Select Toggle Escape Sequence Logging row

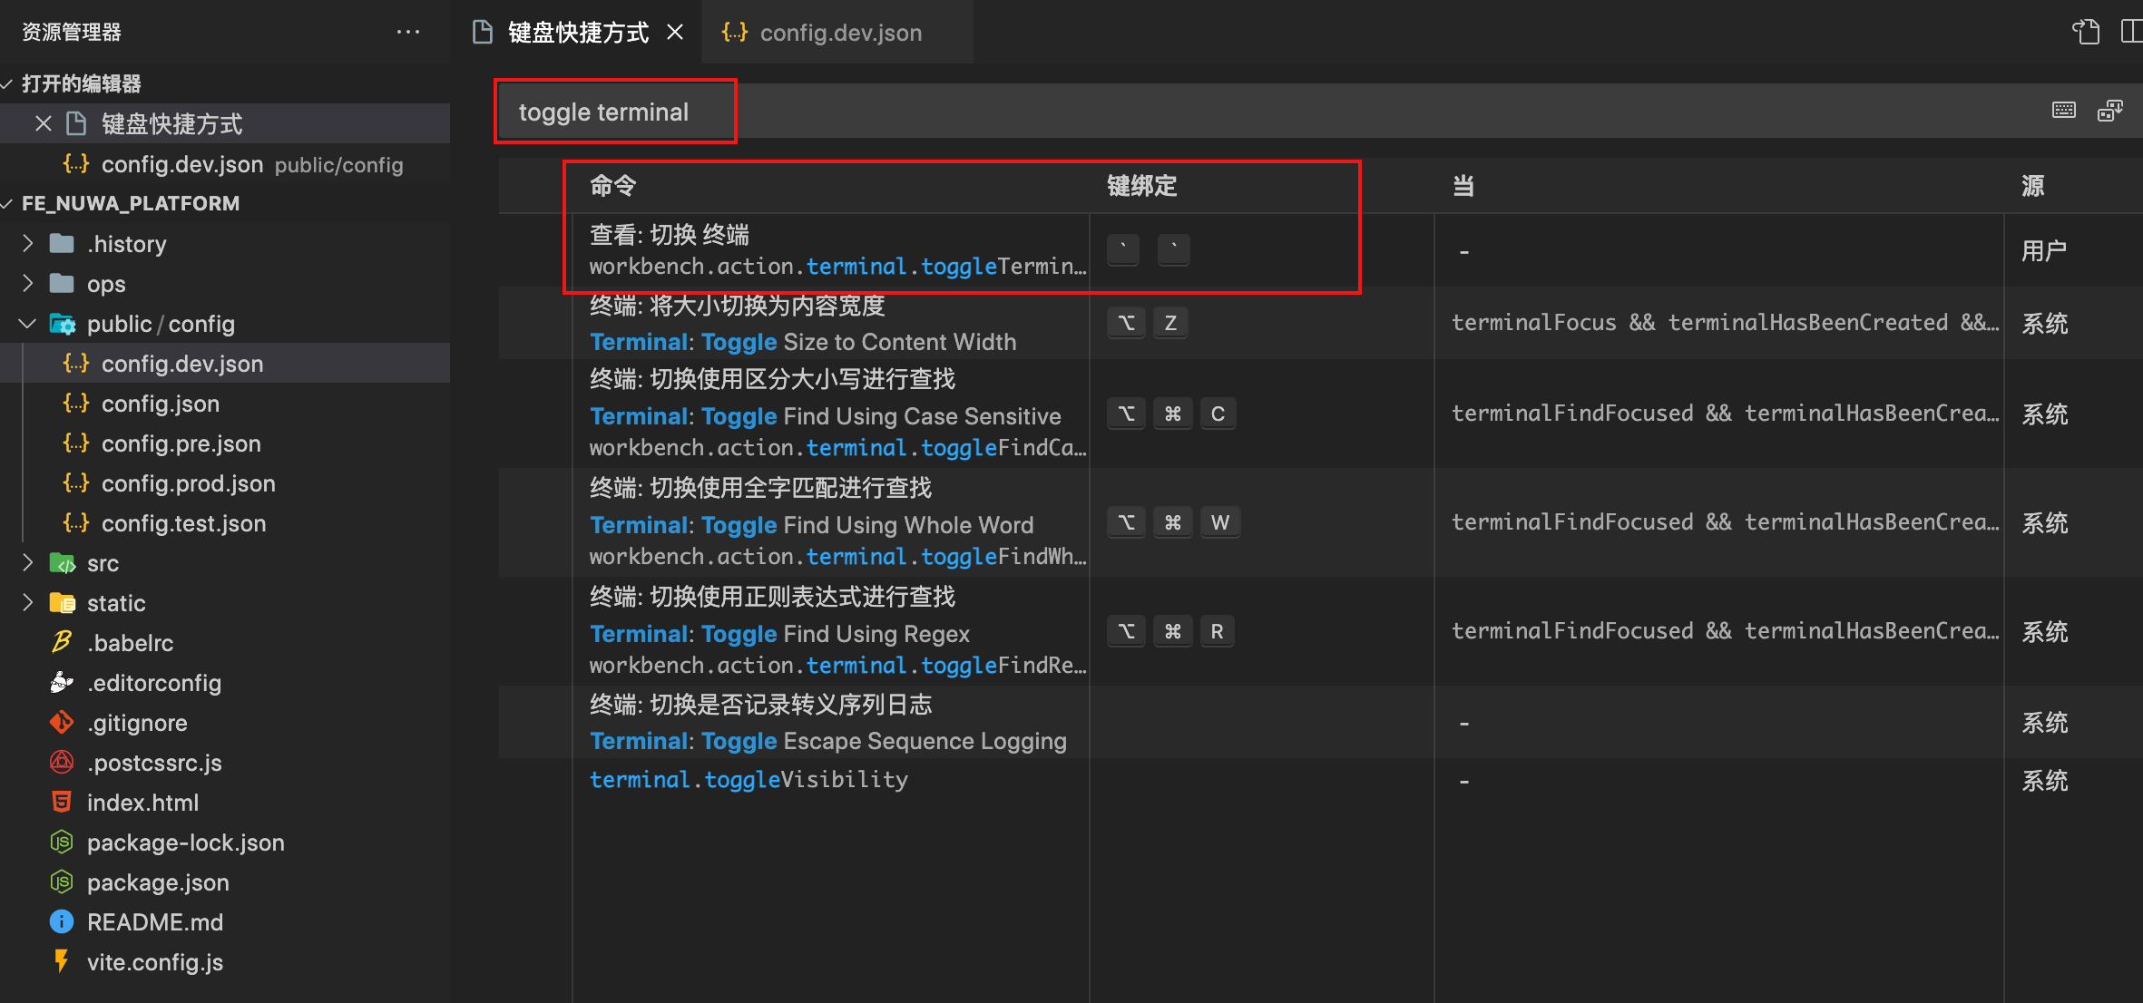[x=1321, y=722]
